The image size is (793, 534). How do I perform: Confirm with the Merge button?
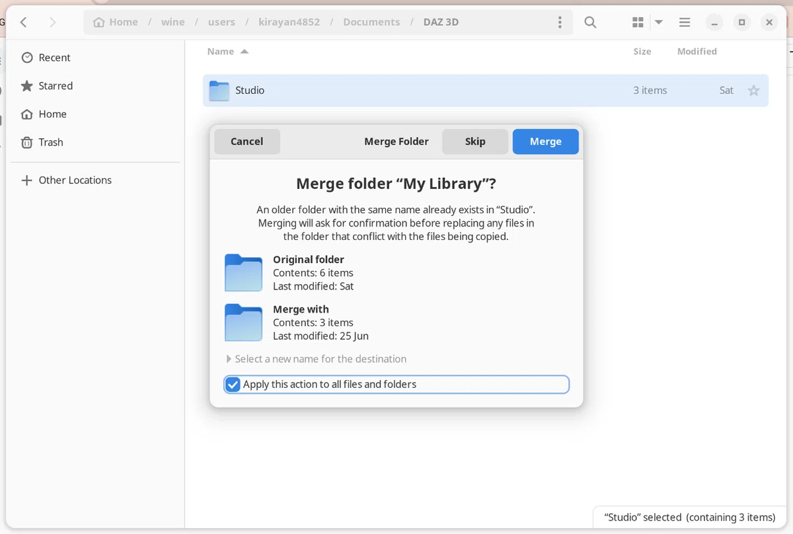[x=546, y=141]
